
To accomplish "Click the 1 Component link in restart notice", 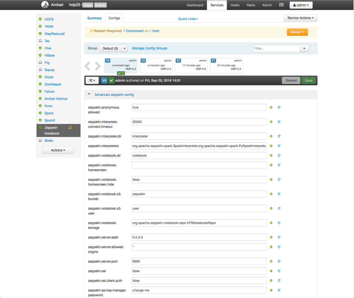I will (x=133, y=31).
